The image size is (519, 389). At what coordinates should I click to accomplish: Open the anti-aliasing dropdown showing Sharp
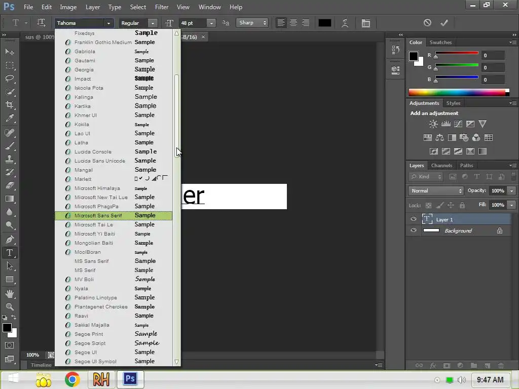(252, 23)
